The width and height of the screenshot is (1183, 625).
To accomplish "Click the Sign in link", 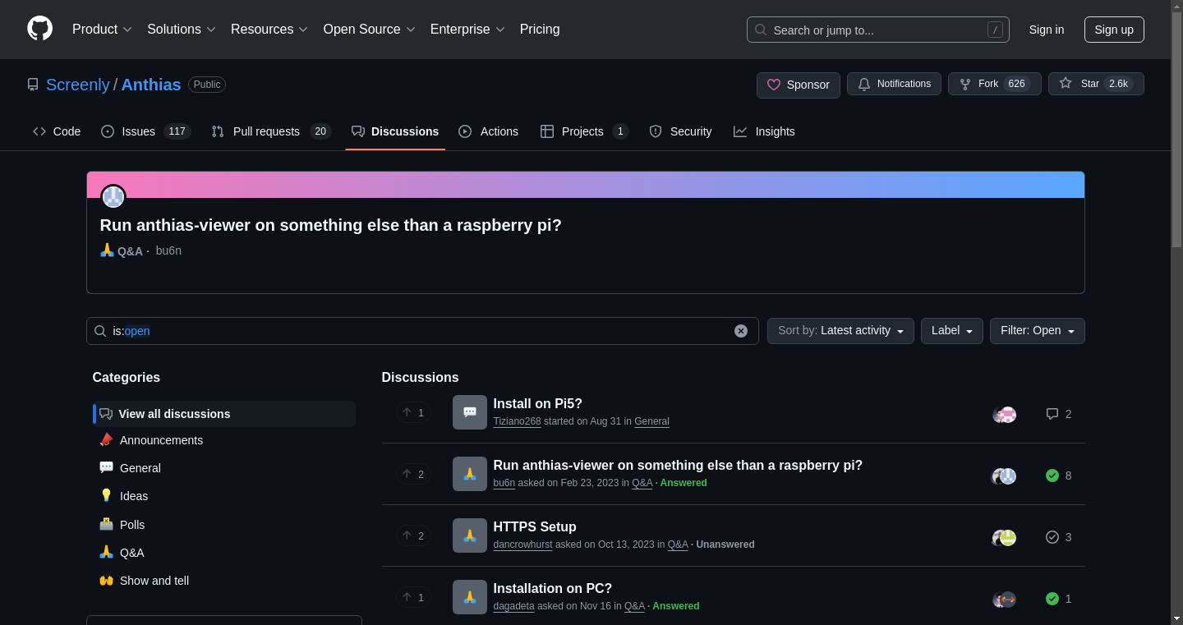I will point(1047,30).
